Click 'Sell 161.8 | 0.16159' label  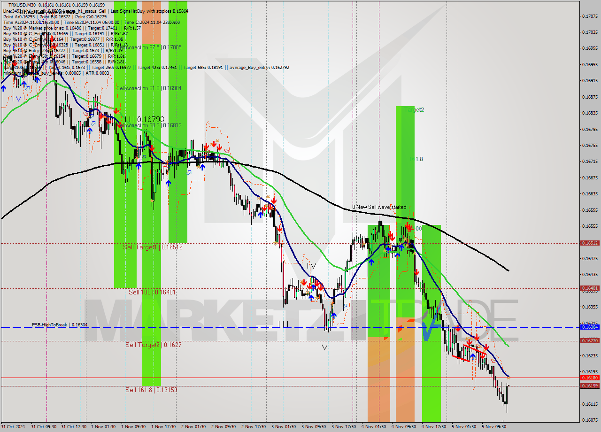151,390
